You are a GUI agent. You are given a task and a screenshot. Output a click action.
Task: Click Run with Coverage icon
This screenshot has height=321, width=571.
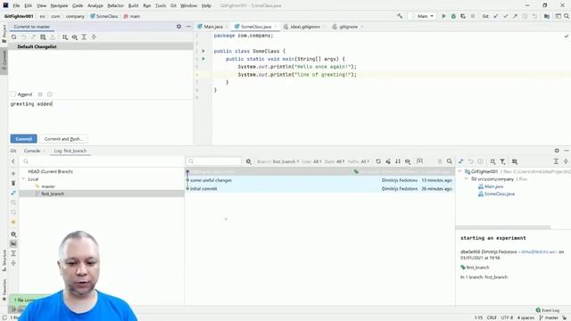(x=463, y=16)
